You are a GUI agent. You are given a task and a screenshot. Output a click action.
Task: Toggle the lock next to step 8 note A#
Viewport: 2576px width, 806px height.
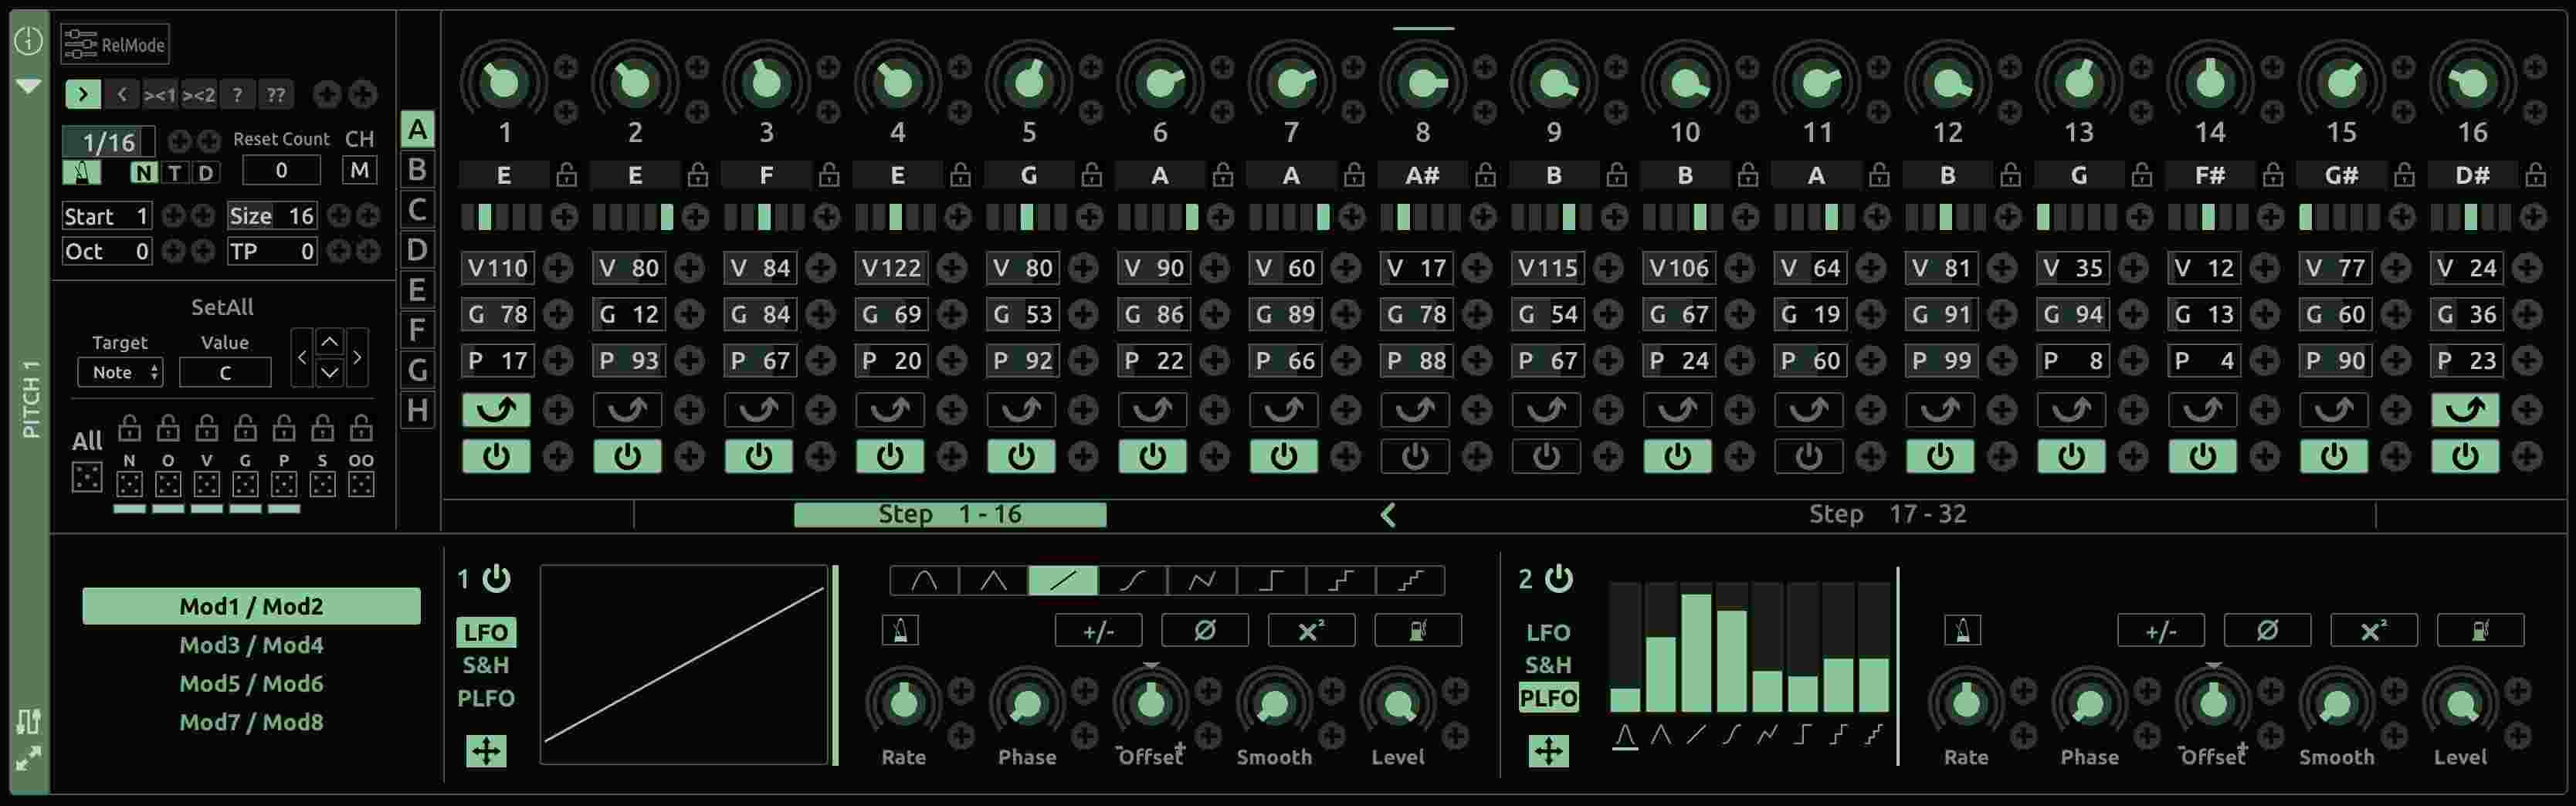(1485, 175)
